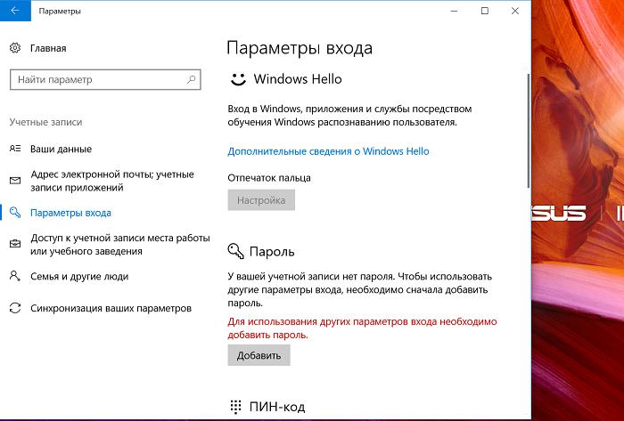Screen dimensions: 624x421
Task: Go to Семья и другие люди
Action: 79,277
